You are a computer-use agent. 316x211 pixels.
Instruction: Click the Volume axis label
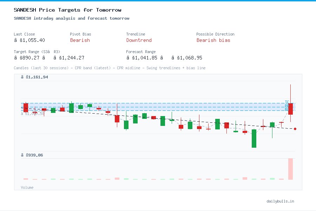pos(27,187)
